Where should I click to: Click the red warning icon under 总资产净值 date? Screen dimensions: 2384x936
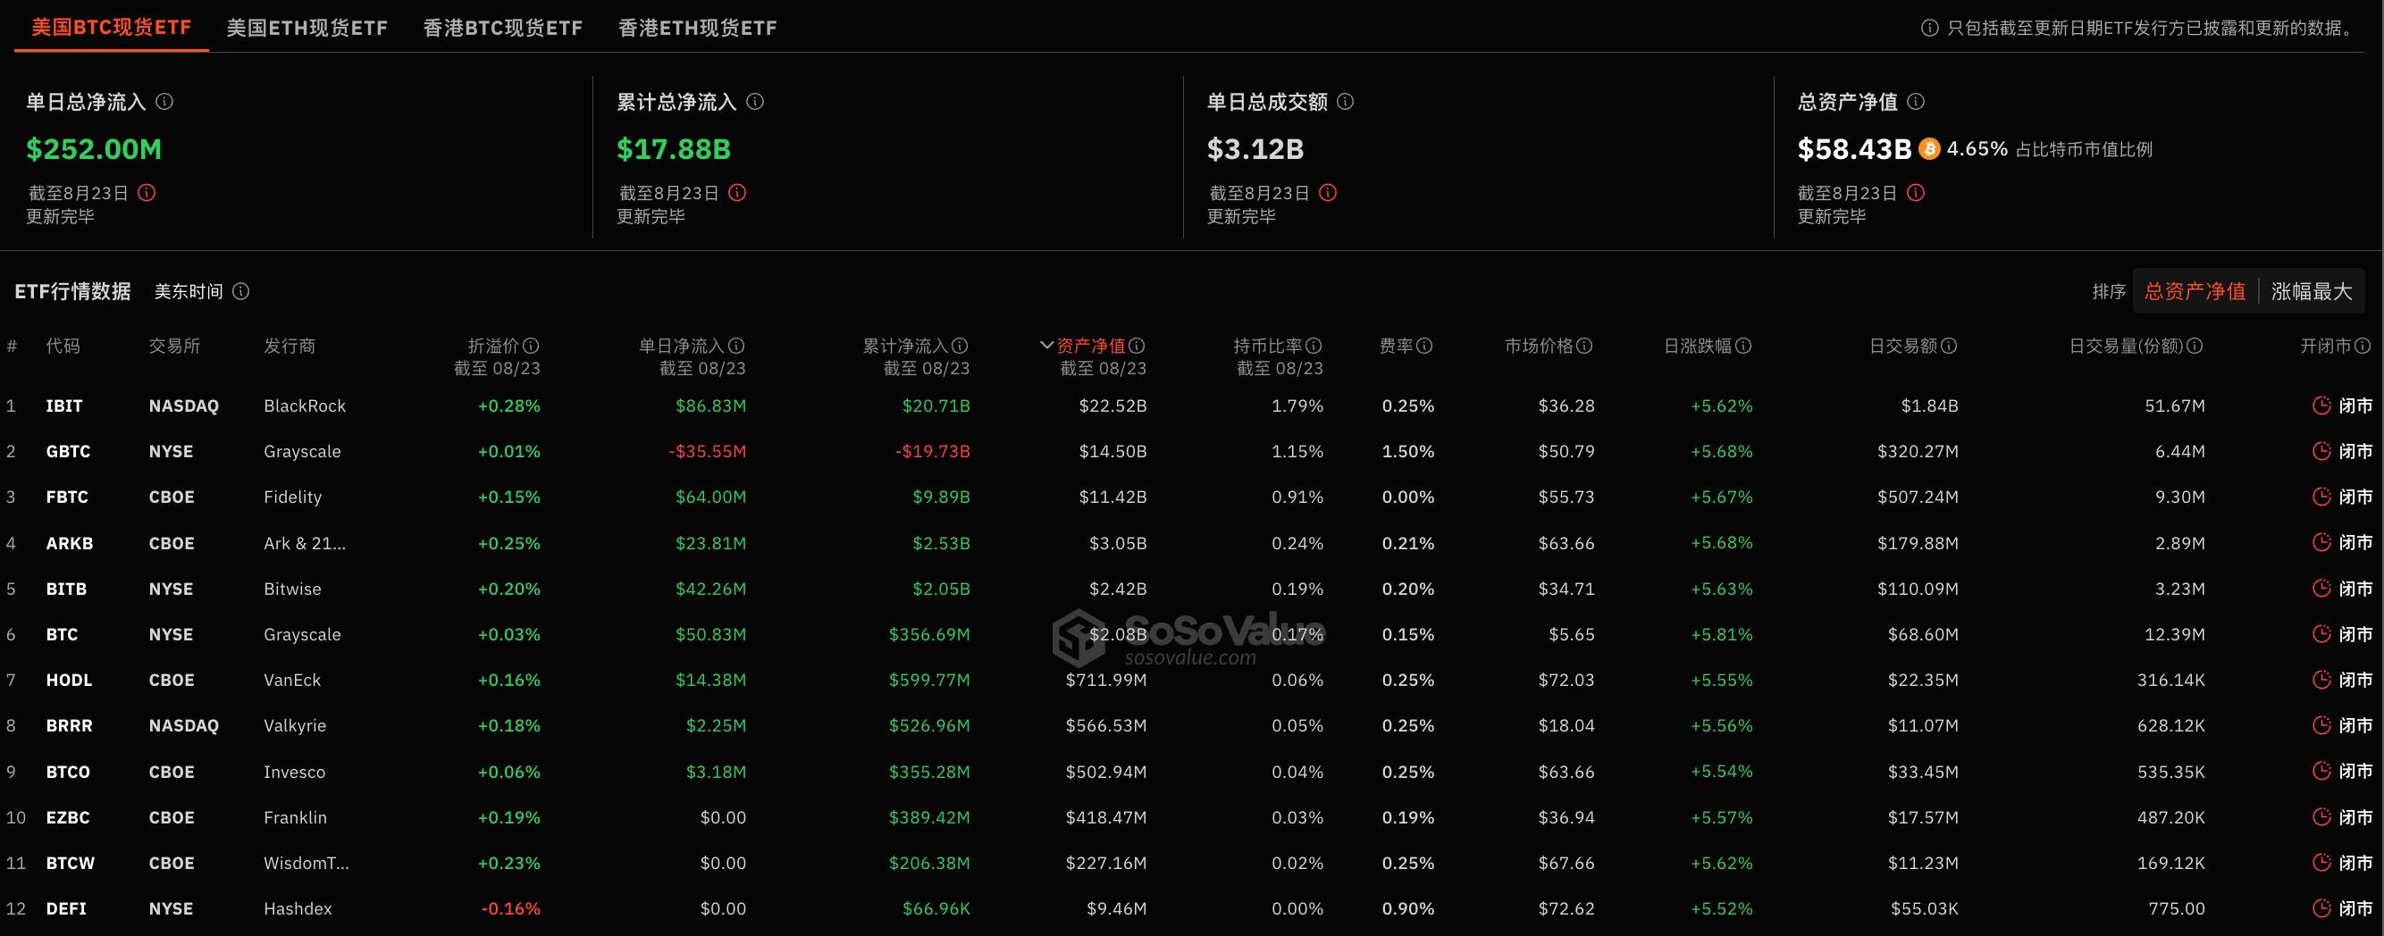1918,192
